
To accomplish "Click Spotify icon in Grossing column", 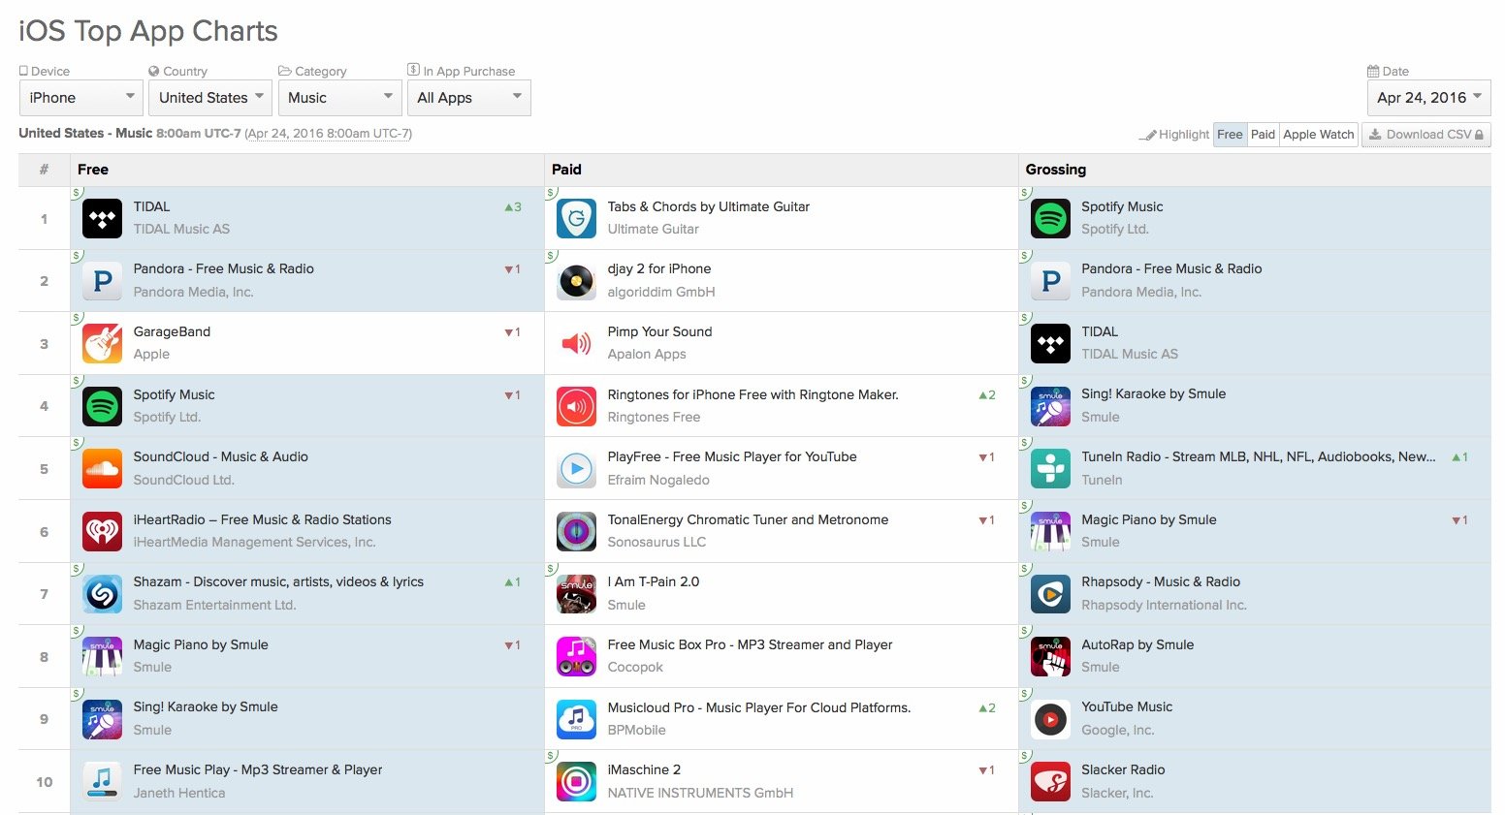I will point(1050,218).
